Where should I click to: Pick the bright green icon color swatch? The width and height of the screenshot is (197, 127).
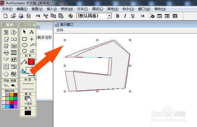pos(12,98)
